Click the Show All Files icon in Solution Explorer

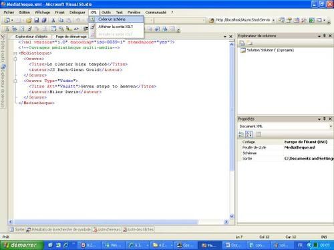(x=250, y=43)
